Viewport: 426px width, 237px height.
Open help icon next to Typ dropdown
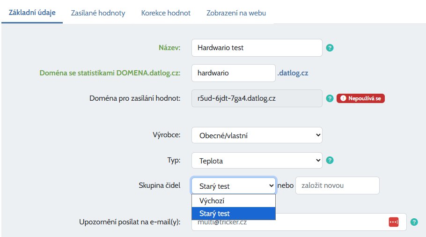(x=330, y=160)
